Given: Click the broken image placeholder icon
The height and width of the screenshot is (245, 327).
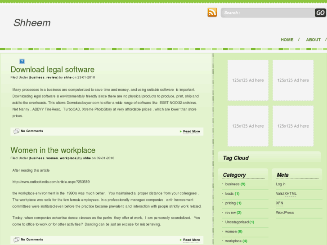Looking at the screenshot, I should (22, 61).
